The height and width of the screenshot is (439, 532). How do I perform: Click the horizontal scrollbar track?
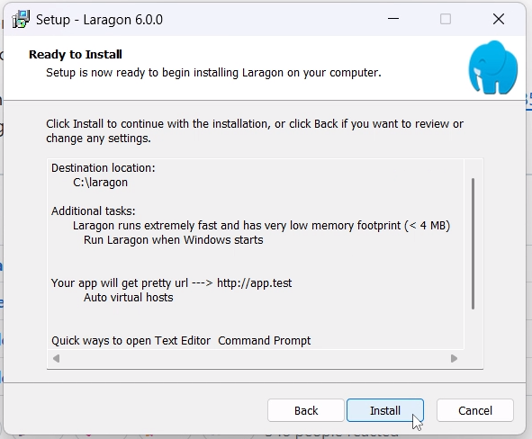tap(255, 358)
